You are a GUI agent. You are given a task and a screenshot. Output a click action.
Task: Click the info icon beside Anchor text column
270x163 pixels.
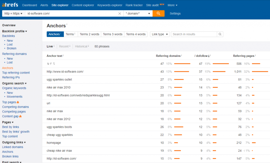coord(63,55)
